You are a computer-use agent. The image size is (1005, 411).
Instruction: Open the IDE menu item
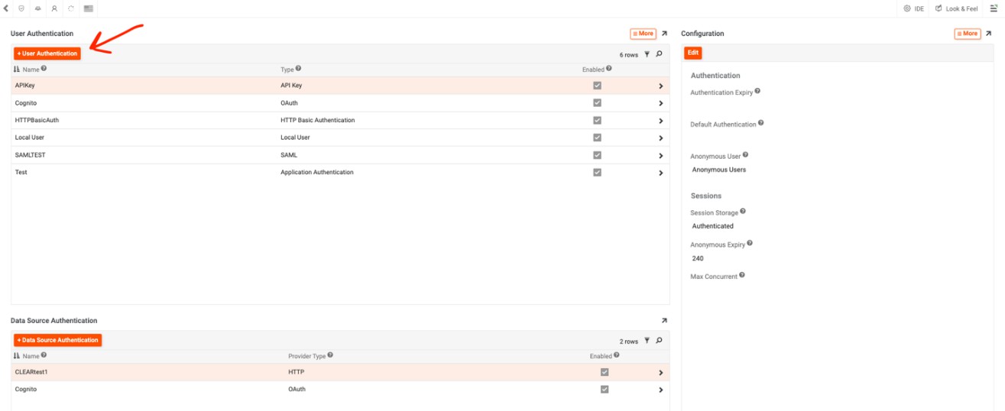[x=914, y=8]
